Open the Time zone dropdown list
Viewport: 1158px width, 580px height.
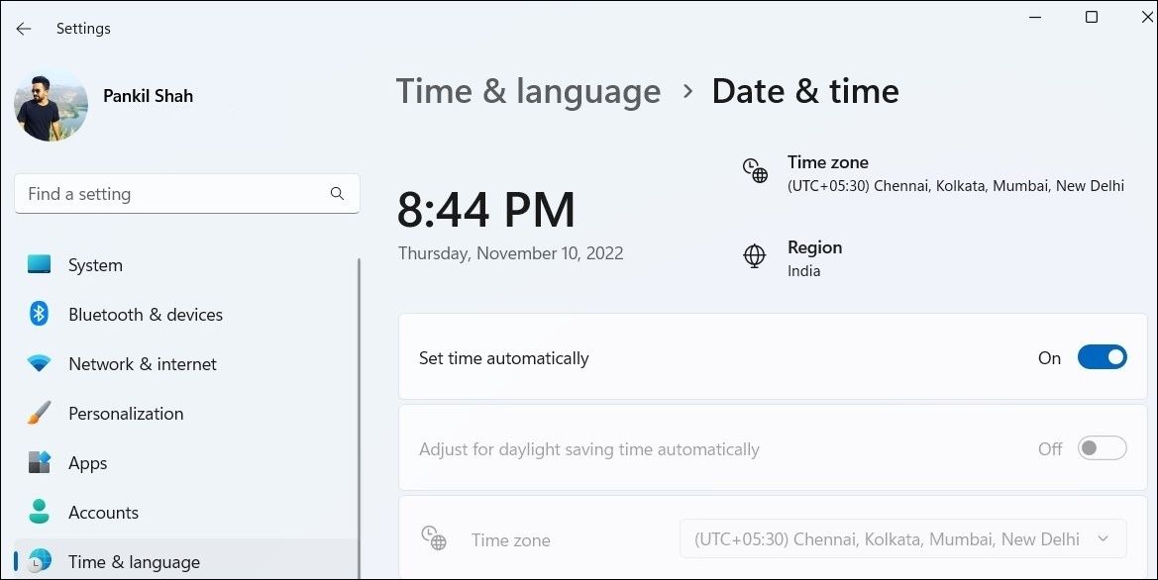[x=902, y=538]
